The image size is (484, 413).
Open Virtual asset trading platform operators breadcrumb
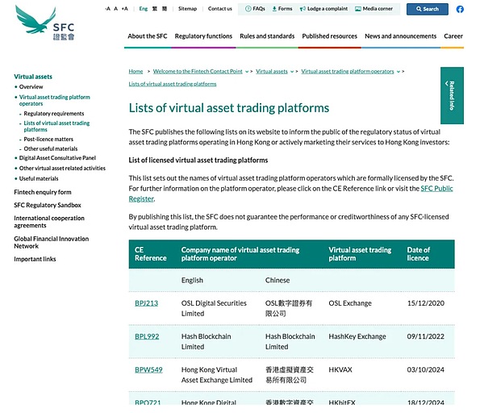(x=348, y=71)
